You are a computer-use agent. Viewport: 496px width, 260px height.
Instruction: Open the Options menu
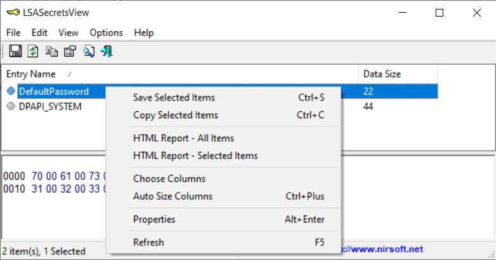click(x=106, y=32)
